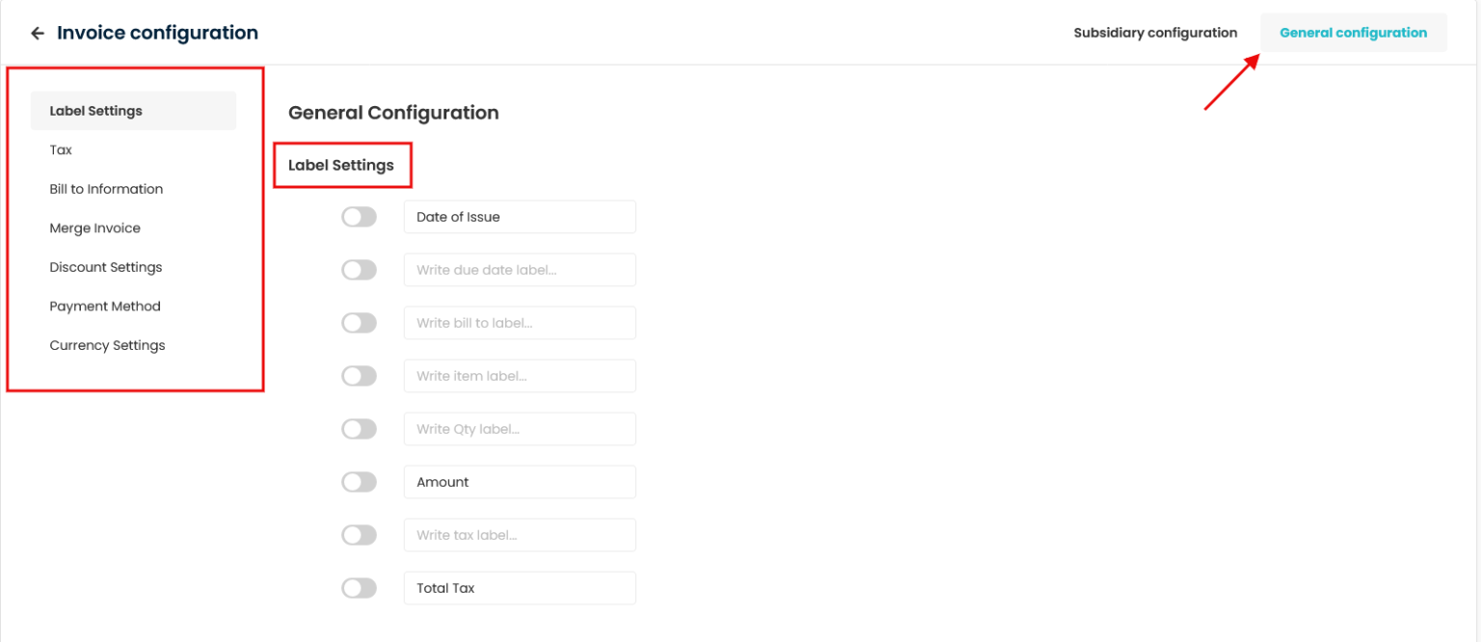This screenshot has height=642, width=1481.
Task: Open the Subsidiary configuration tab
Action: (x=1155, y=32)
